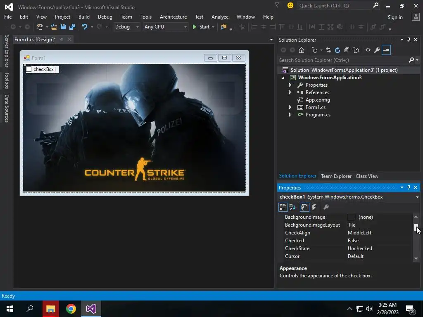Switch to the Team Explorer tab
423x317 pixels.
[x=336, y=176]
